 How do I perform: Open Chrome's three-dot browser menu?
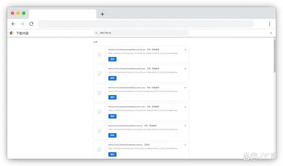click(x=269, y=24)
